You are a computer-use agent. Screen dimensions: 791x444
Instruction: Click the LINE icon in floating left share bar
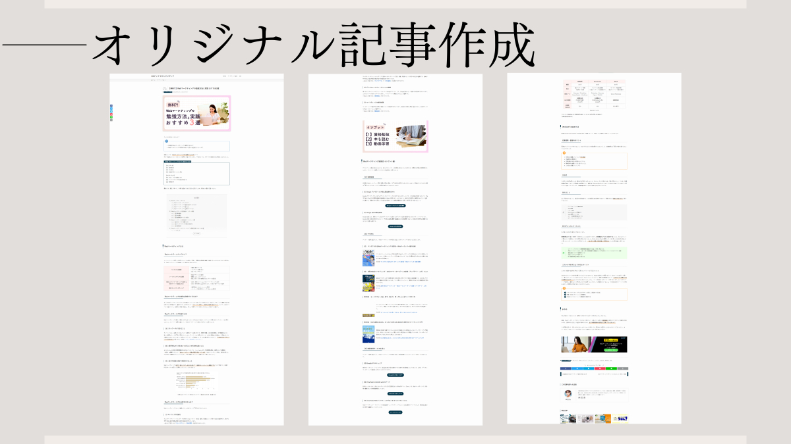(111, 118)
